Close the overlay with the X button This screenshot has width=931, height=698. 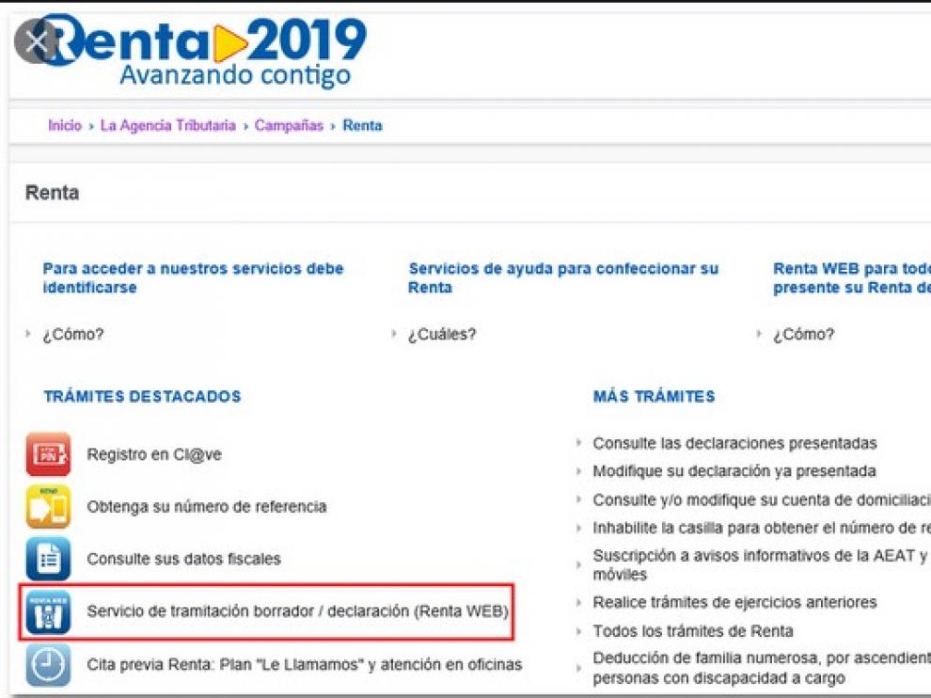click(x=37, y=41)
